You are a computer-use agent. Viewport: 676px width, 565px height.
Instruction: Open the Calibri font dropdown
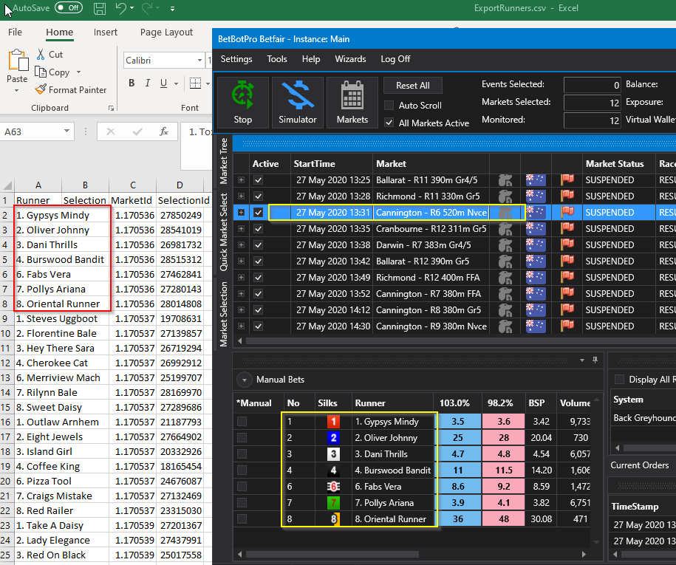(x=199, y=61)
